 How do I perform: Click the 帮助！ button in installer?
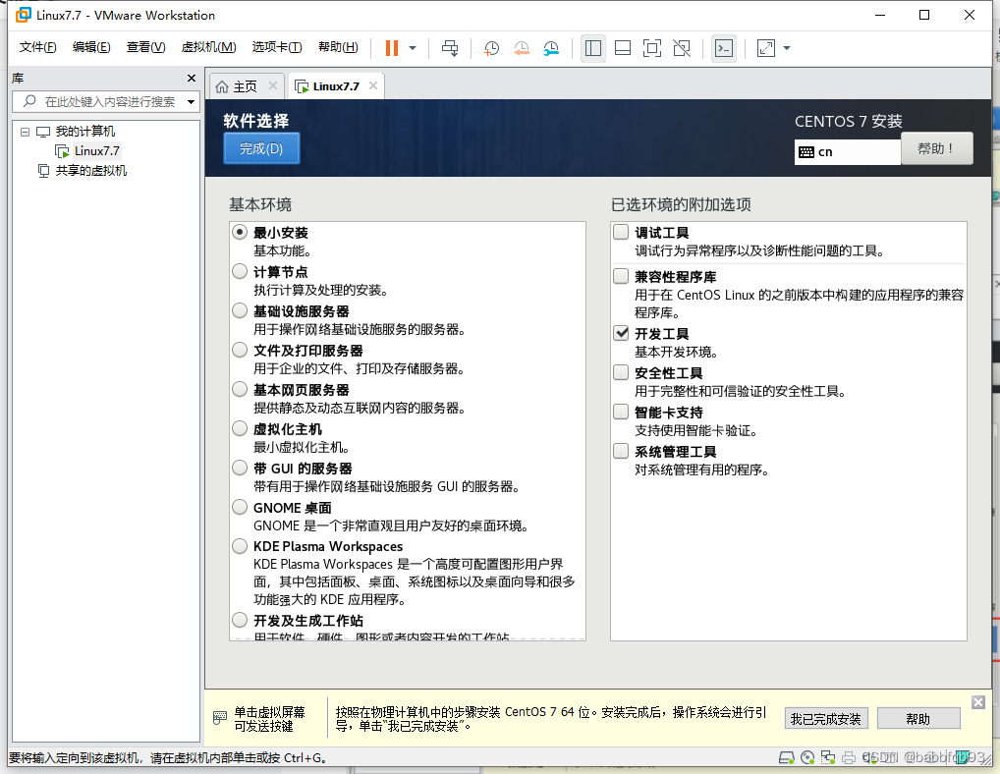tap(936, 148)
